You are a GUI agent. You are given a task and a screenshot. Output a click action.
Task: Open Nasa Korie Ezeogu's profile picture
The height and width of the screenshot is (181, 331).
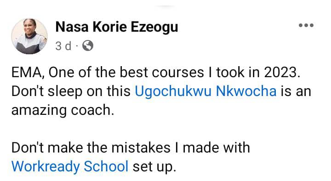point(29,36)
